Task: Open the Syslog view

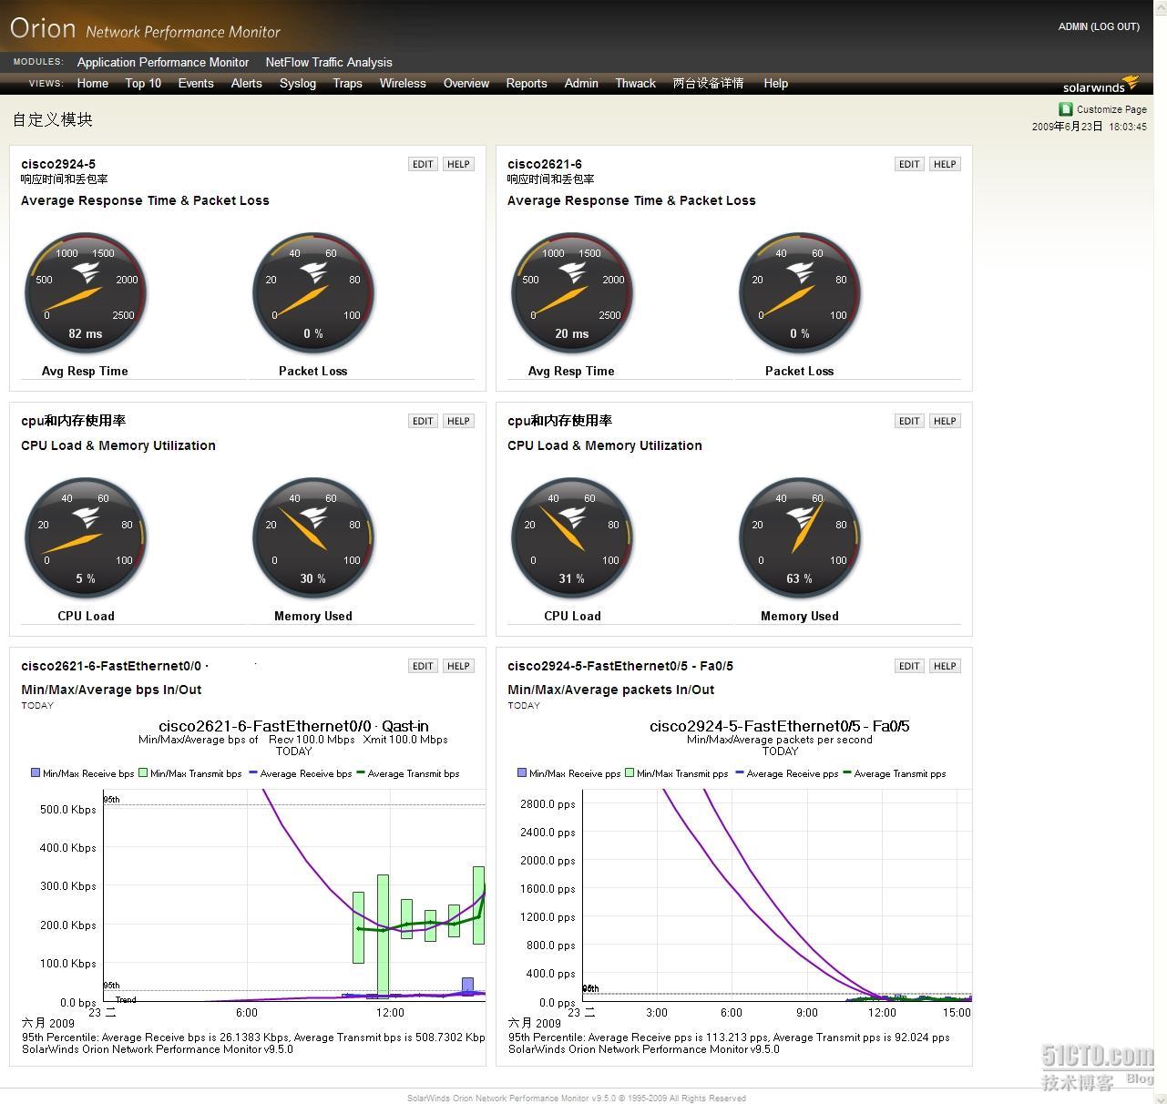Action: point(298,83)
